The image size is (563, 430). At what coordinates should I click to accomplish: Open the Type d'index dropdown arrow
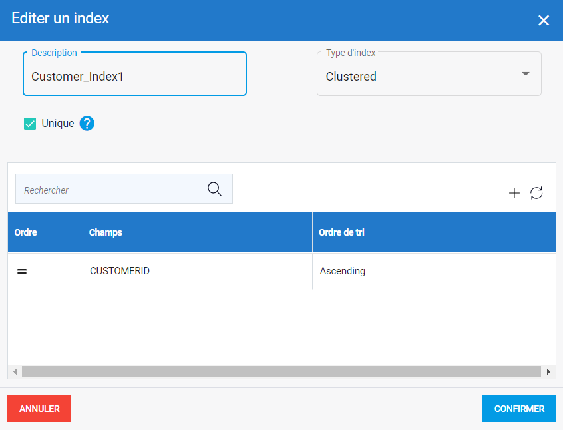pos(525,74)
